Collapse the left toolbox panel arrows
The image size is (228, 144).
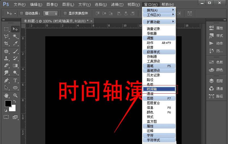[4, 20]
